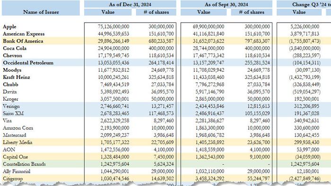
Task: Click the 'Davita' issuer name
Action: 10,92
